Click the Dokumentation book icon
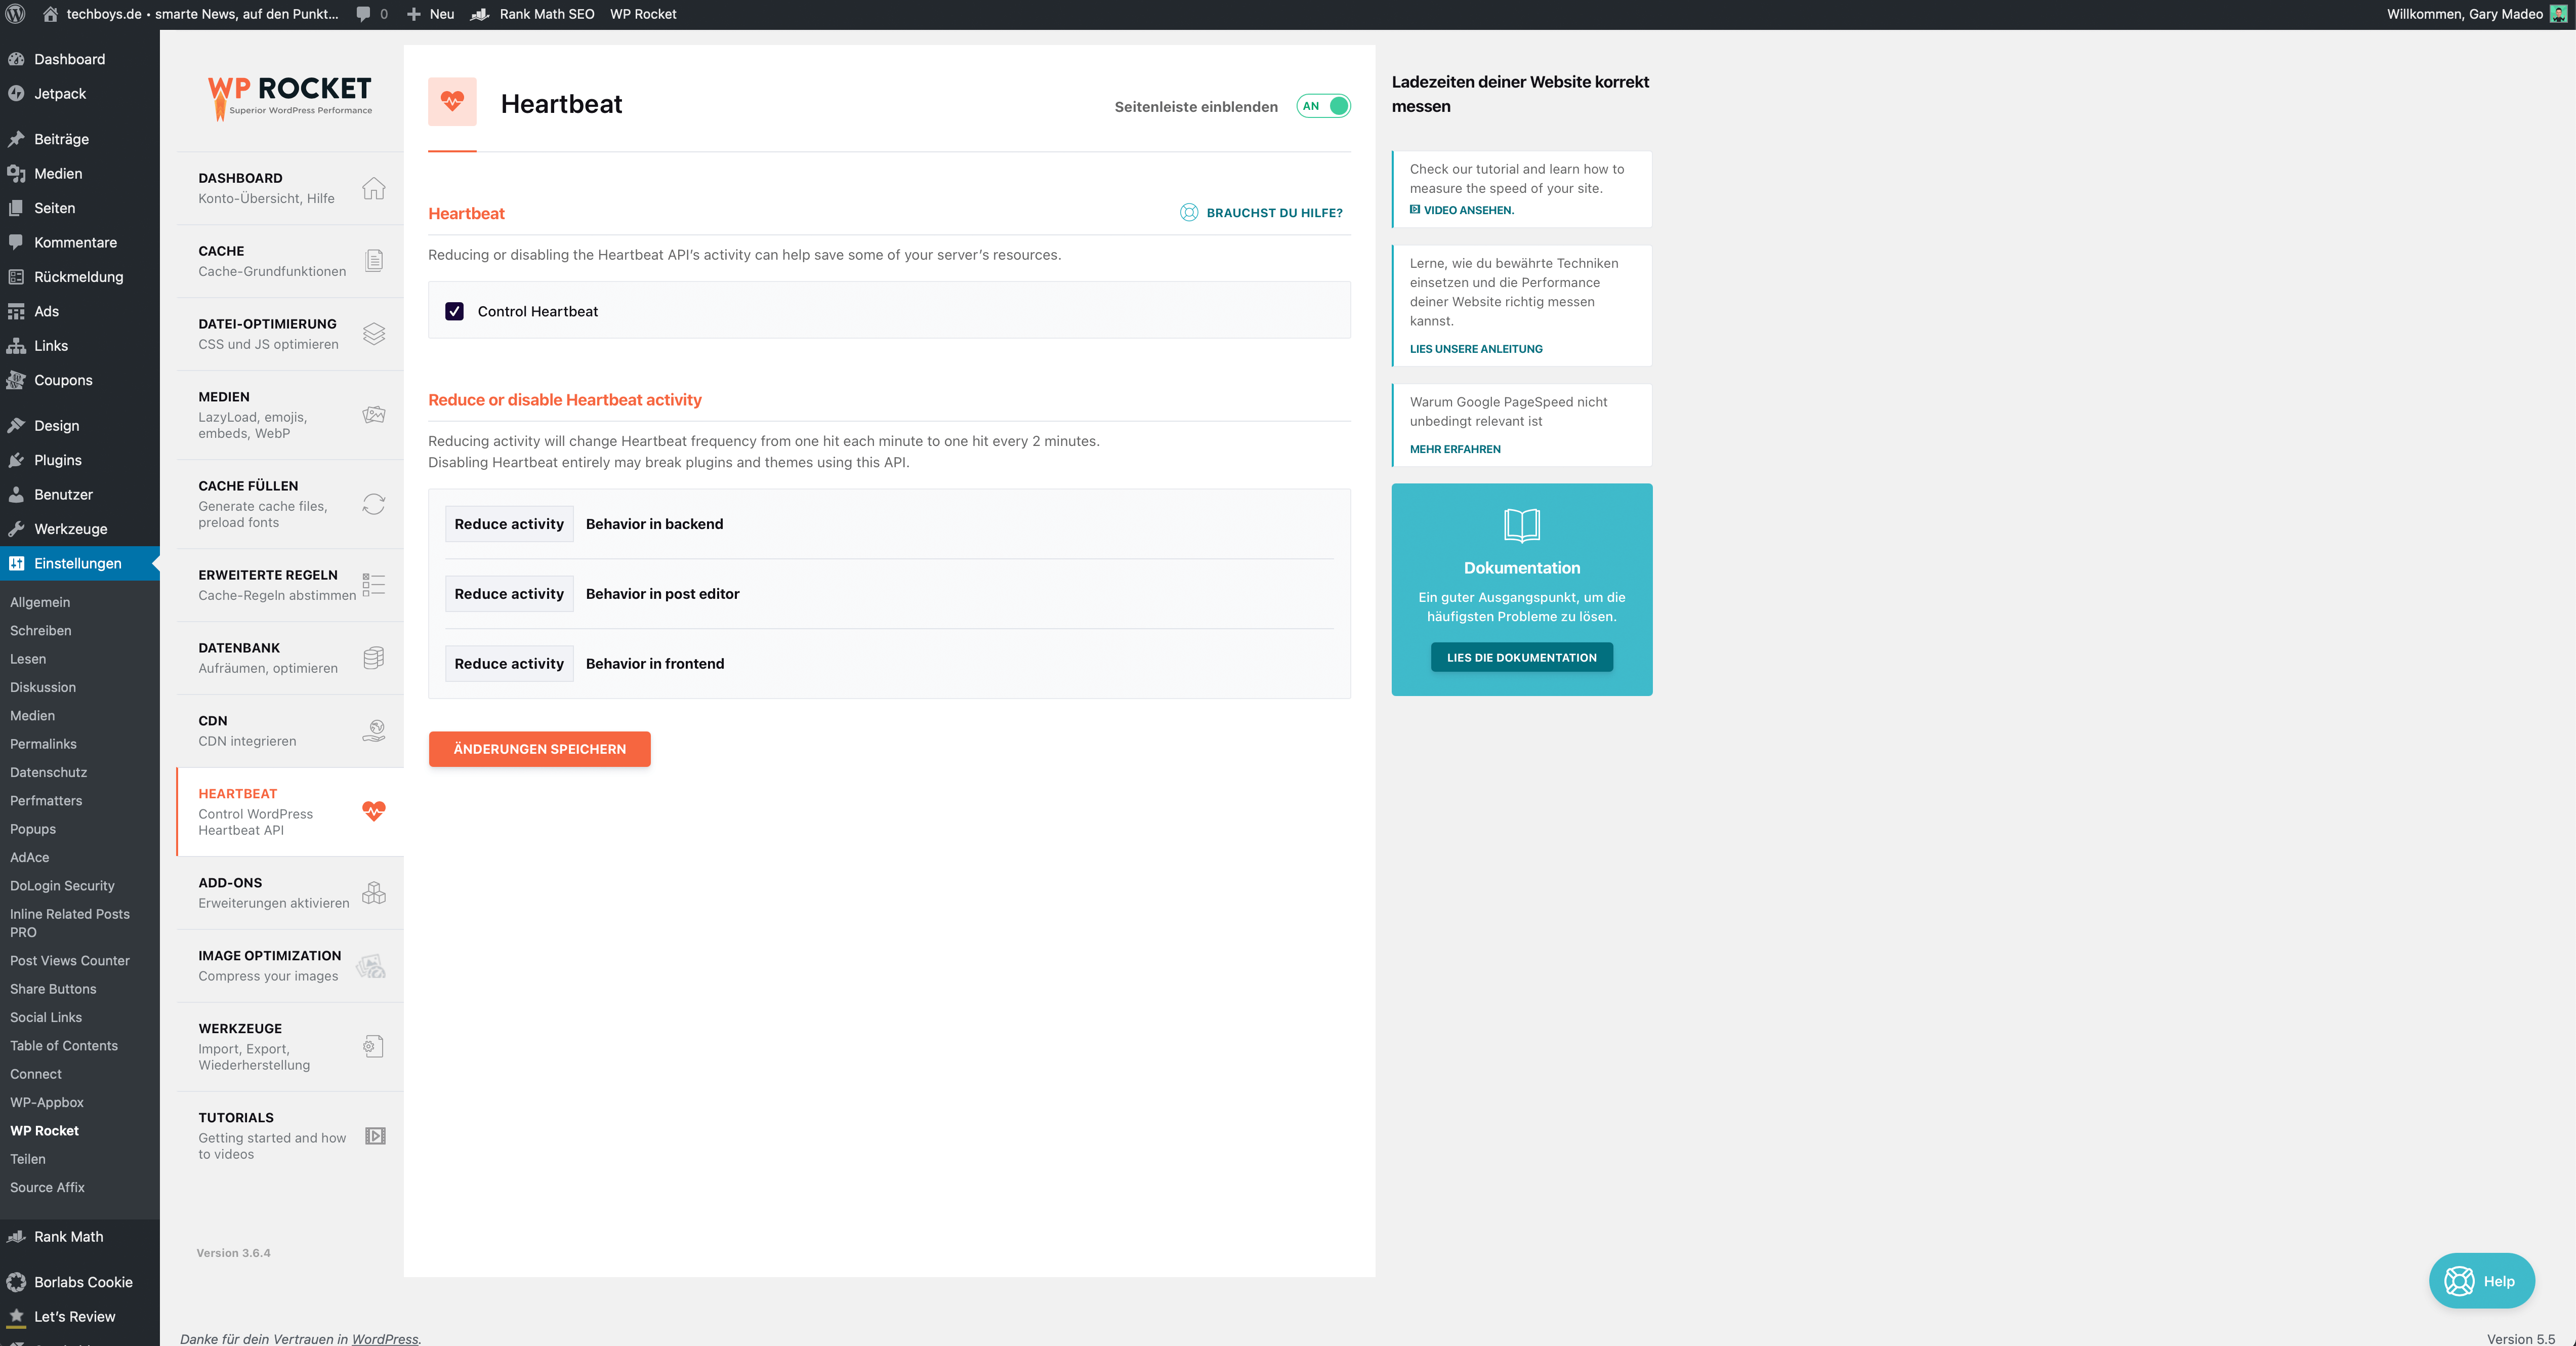This screenshot has height=1346, width=2576. [x=1521, y=525]
